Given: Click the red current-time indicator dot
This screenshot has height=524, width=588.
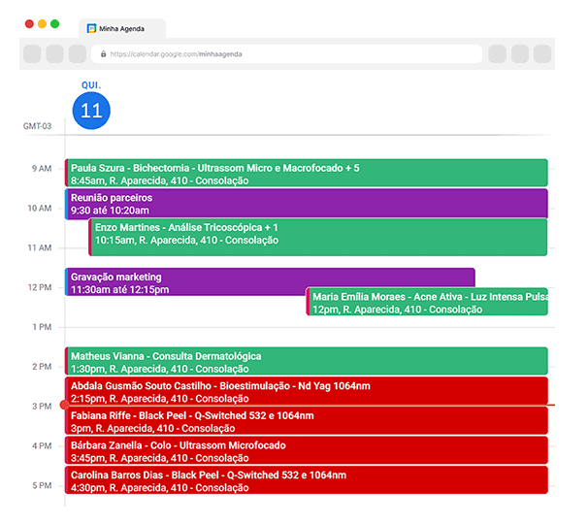Looking at the screenshot, I should pyautogui.click(x=64, y=405).
